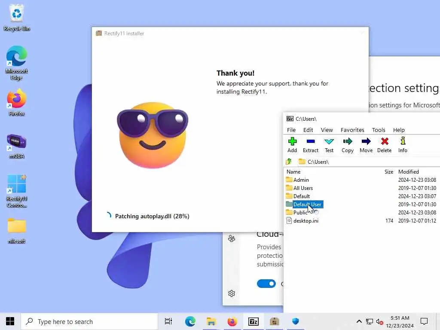Open Settings gear in Windows Security sidebar
The height and width of the screenshot is (330, 440).
pos(232,293)
